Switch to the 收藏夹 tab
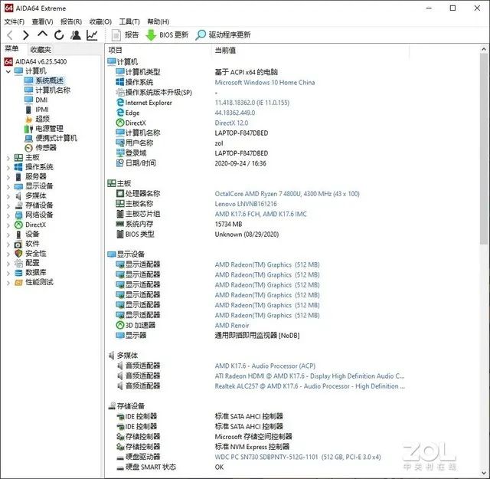 pos(41,50)
